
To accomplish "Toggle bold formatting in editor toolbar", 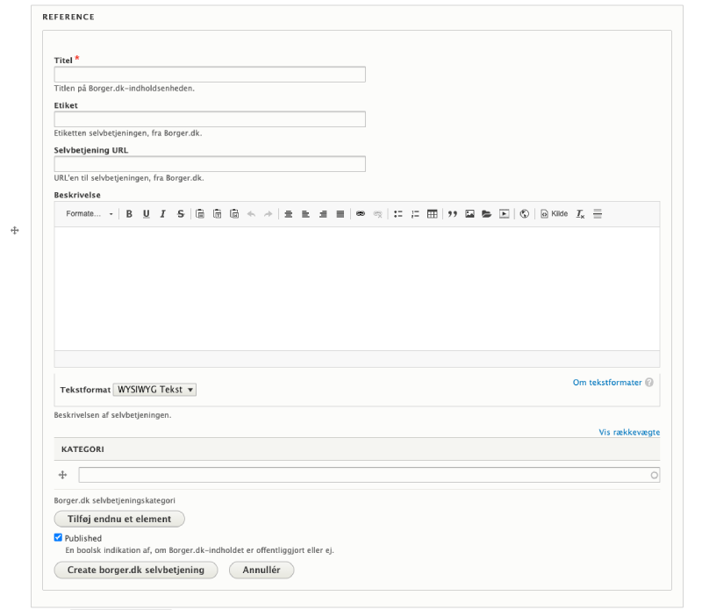I will tap(129, 214).
